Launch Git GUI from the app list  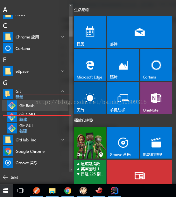tap(36, 128)
